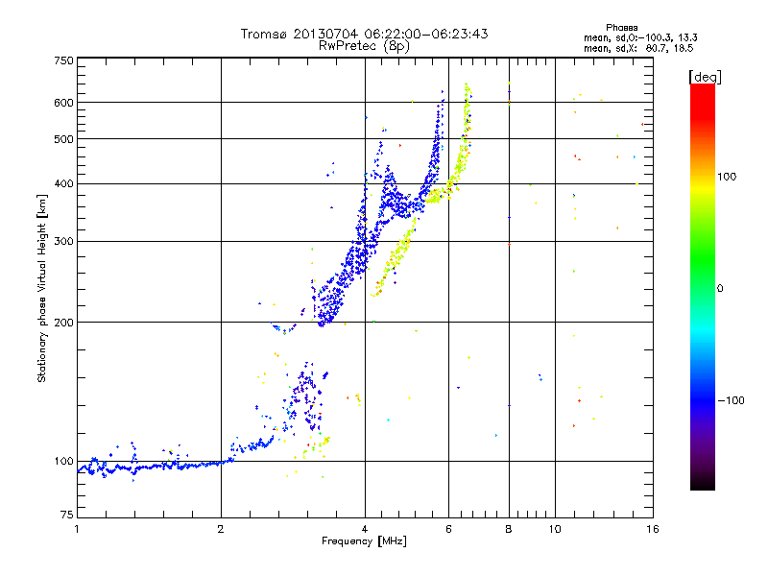768x576 pixels.
Task: Click the y-axis tick label '100'
Action: [x=63, y=462]
